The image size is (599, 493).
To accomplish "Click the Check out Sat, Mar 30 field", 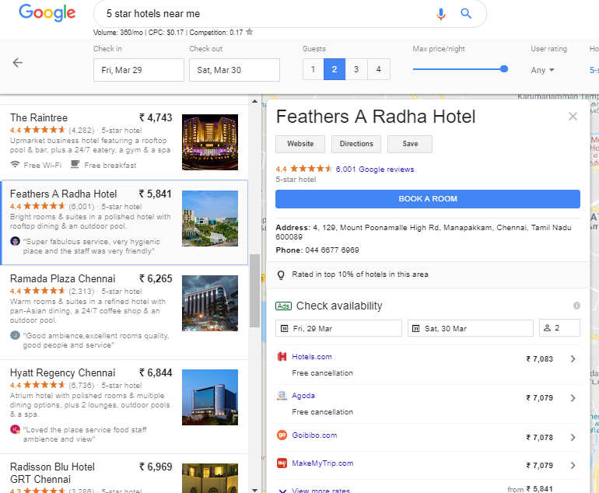I will pos(235,70).
